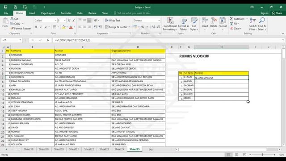
Task: Toggle Underline formatting
Action: click(x=46, y=27)
